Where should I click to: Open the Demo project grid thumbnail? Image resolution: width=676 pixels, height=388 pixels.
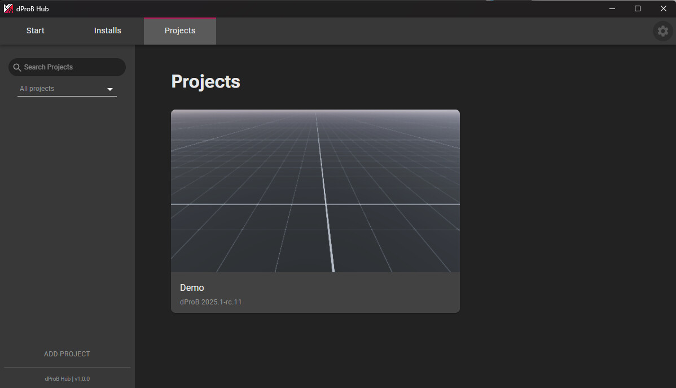pos(315,191)
